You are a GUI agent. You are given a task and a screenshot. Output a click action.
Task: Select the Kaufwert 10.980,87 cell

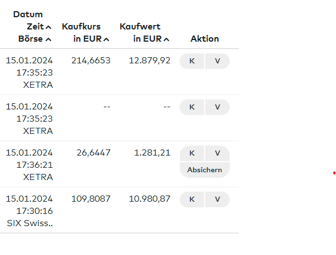150,199
